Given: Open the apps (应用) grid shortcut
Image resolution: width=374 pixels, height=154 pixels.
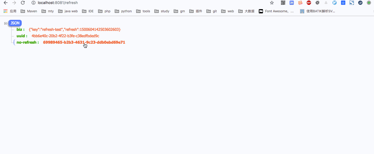Looking at the screenshot, I should point(10,11).
